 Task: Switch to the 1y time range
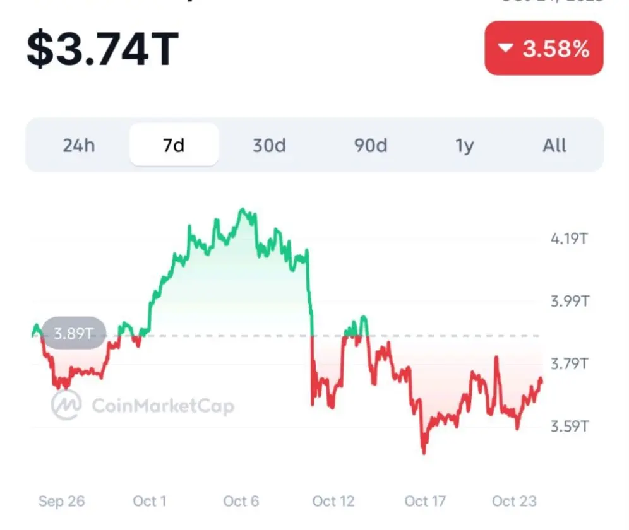point(464,146)
